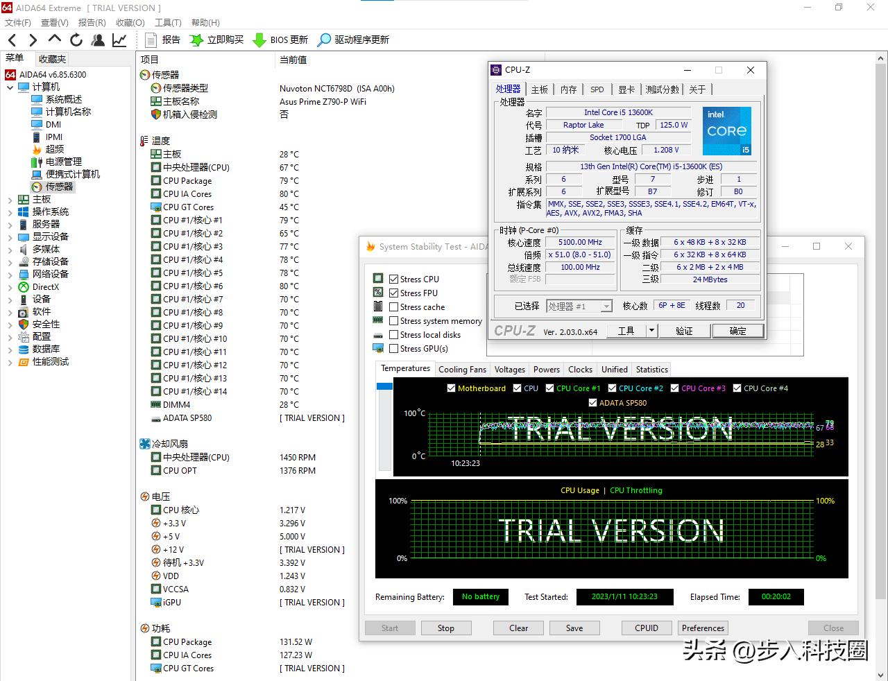Collapse the 计算机 tree node in AIDA64 sidebar
Screen dimensions: 888x681
[8, 86]
